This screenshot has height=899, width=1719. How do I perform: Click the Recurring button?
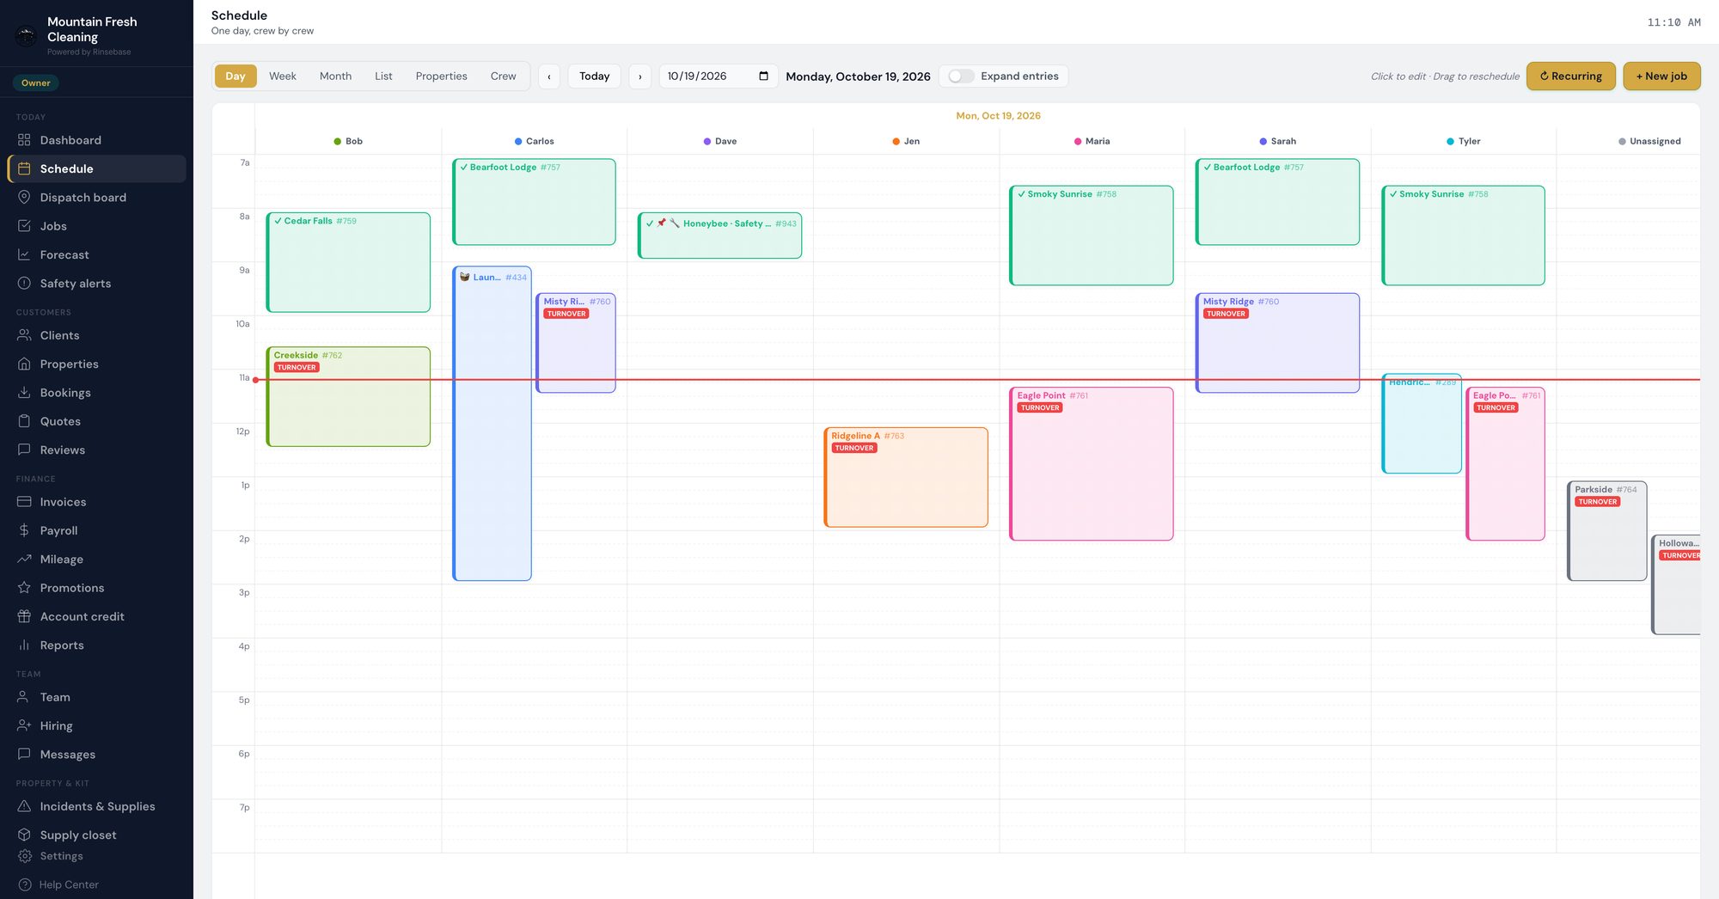[x=1570, y=76]
